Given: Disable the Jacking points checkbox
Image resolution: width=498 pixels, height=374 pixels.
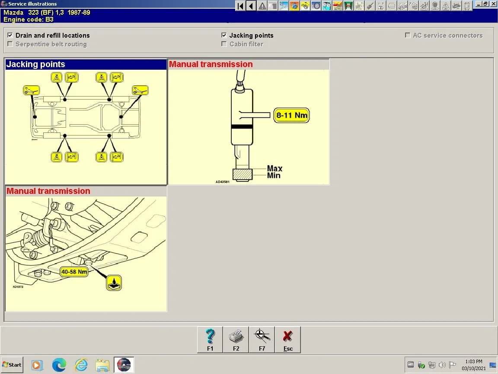Looking at the screenshot, I should 224,35.
